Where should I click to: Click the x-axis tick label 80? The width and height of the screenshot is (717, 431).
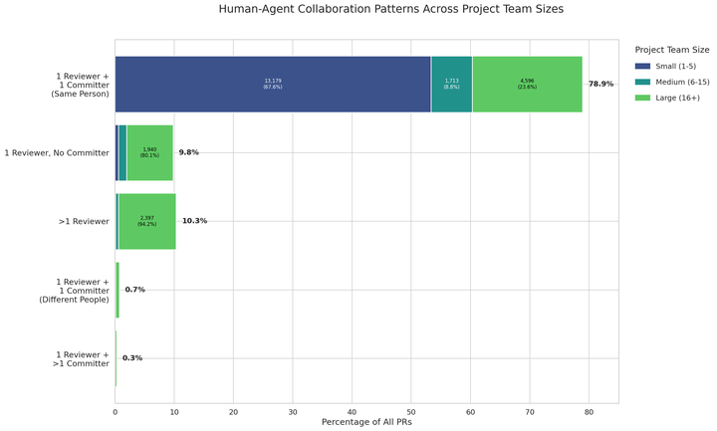coord(589,412)
